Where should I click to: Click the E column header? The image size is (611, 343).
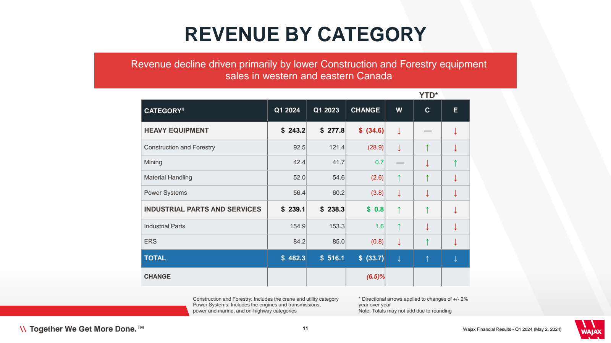click(x=456, y=110)
